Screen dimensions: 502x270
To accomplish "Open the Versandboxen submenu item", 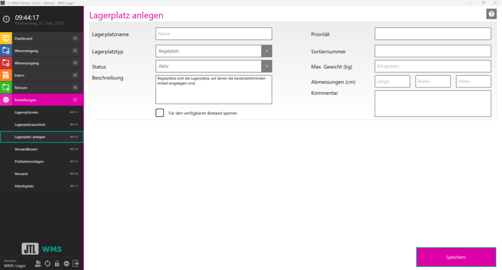I will [x=42, y=149].
